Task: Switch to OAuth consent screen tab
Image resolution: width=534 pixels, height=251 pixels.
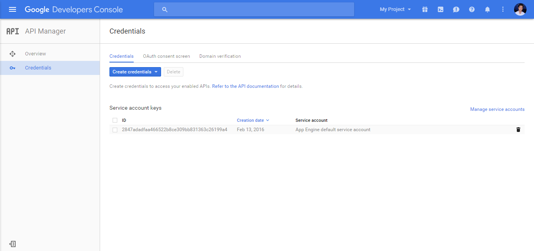Action: [167, 56]
